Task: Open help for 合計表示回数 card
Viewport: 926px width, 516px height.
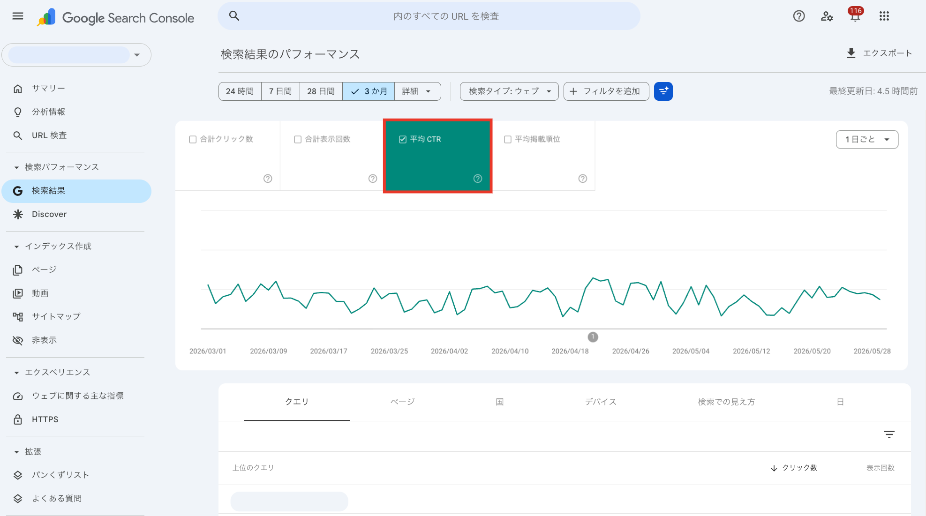Action: tap(373, 179)
